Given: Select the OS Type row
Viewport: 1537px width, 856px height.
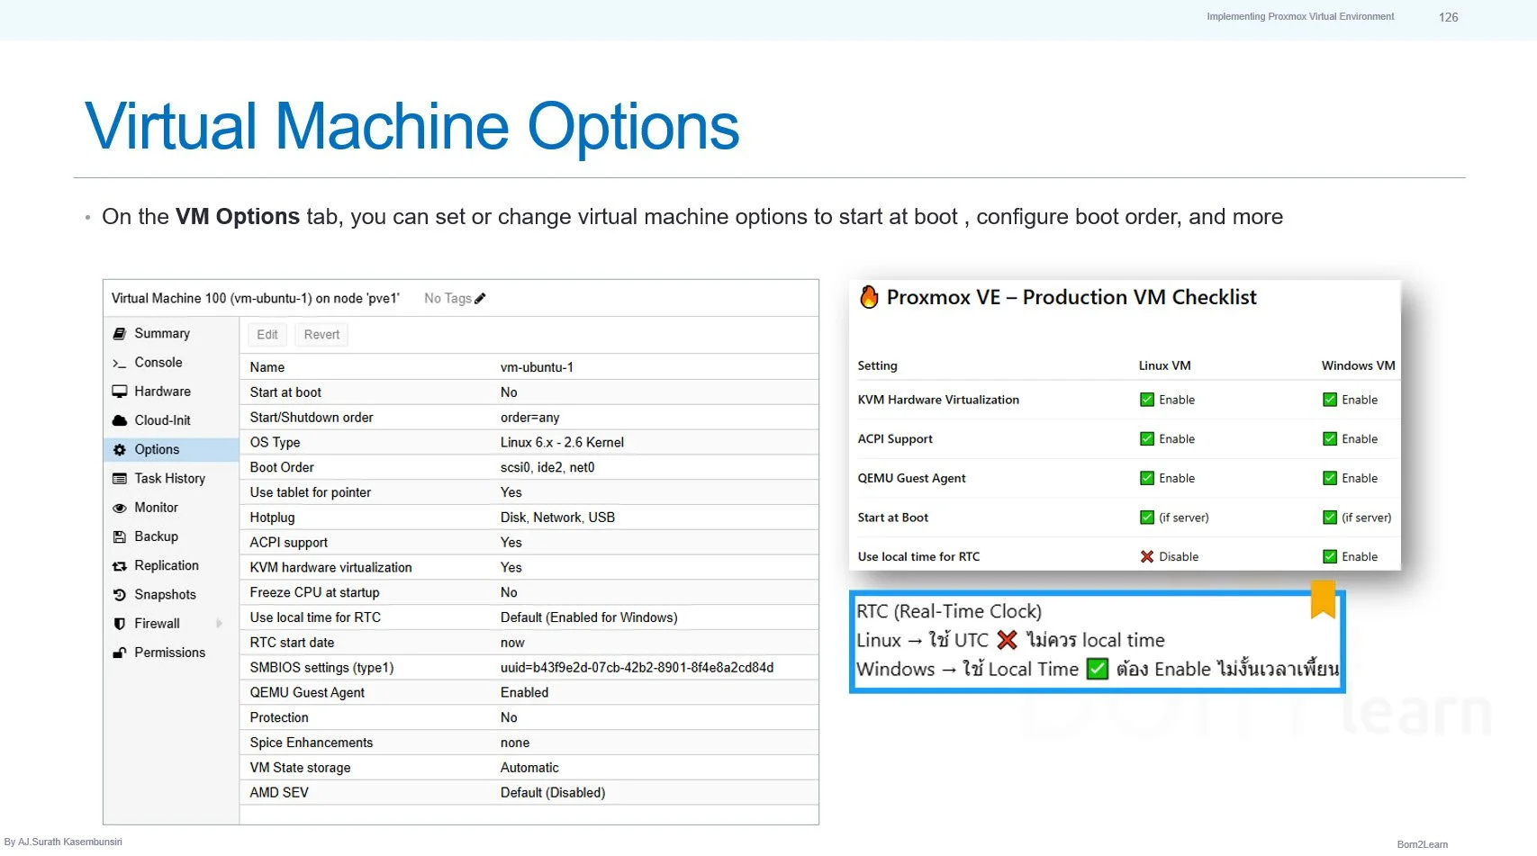Looking at the screenshot, I should pos(529,443).
